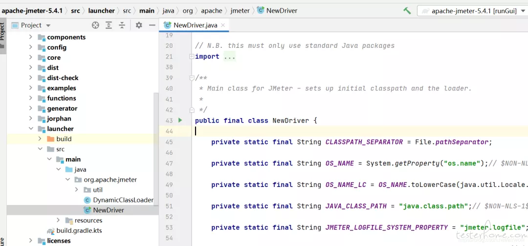Image resolution: width=528 pixels, height=246 pixels.
Task: Collapse org.apache.jmeter package node
Action: click(x=67, y=180)
